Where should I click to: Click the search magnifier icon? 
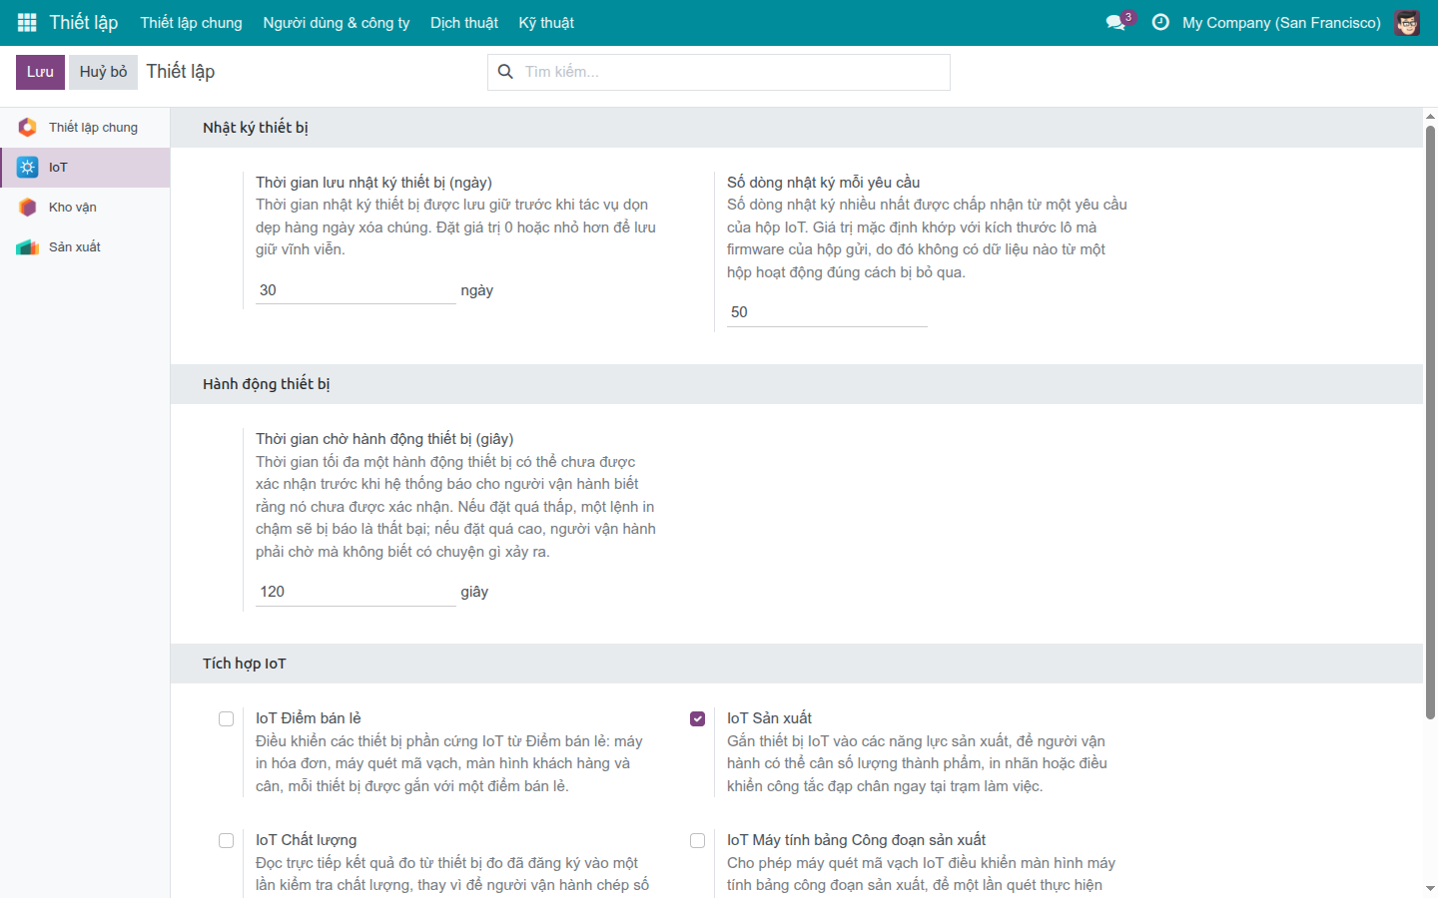click(505, 72)
